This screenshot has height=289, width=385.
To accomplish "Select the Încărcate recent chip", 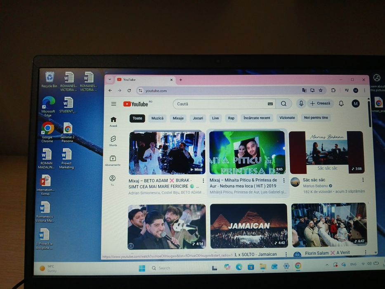I will 257,118.
